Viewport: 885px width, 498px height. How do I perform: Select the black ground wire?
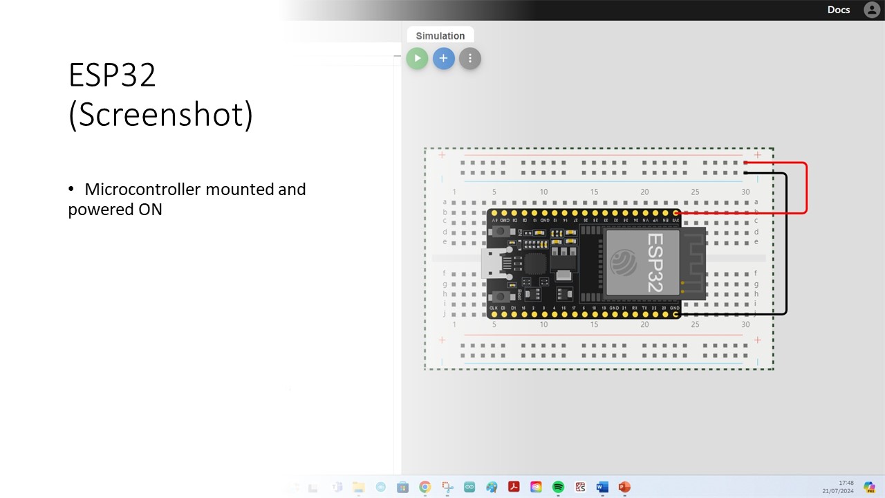click(787, 243)
